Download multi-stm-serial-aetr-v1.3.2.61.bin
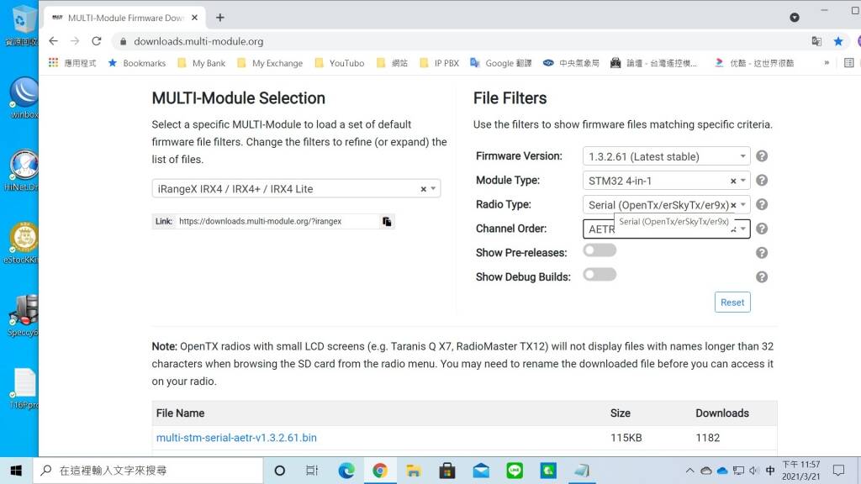Viewport: 861px width, 484px height. [x=236, y=438]
